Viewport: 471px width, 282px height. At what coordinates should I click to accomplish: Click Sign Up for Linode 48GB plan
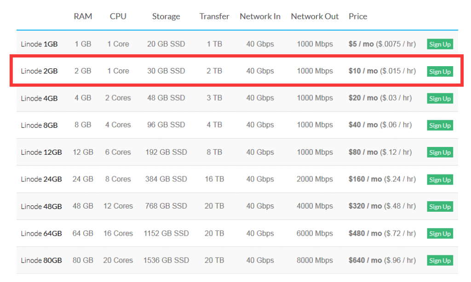(x=440, y=206)
